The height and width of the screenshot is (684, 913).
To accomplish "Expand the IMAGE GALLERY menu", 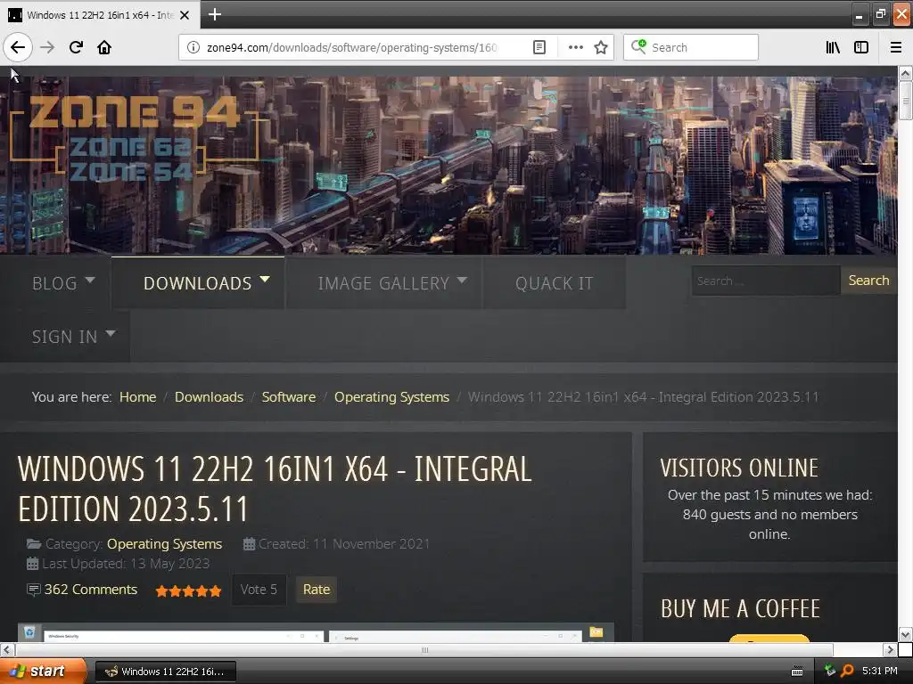I will point(383,282).
